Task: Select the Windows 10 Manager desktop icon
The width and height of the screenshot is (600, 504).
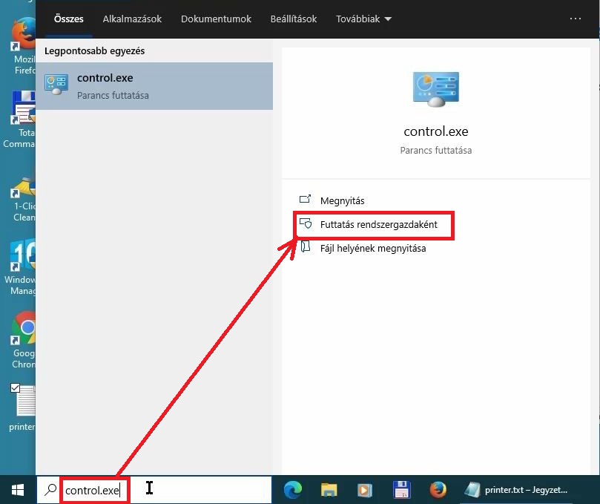Action: click(x=21, y=267)
